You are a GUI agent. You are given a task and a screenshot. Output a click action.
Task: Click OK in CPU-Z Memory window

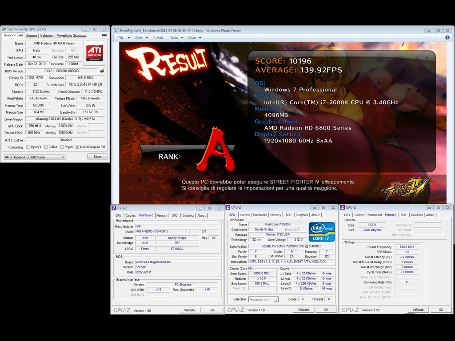(x=441, y=309)
